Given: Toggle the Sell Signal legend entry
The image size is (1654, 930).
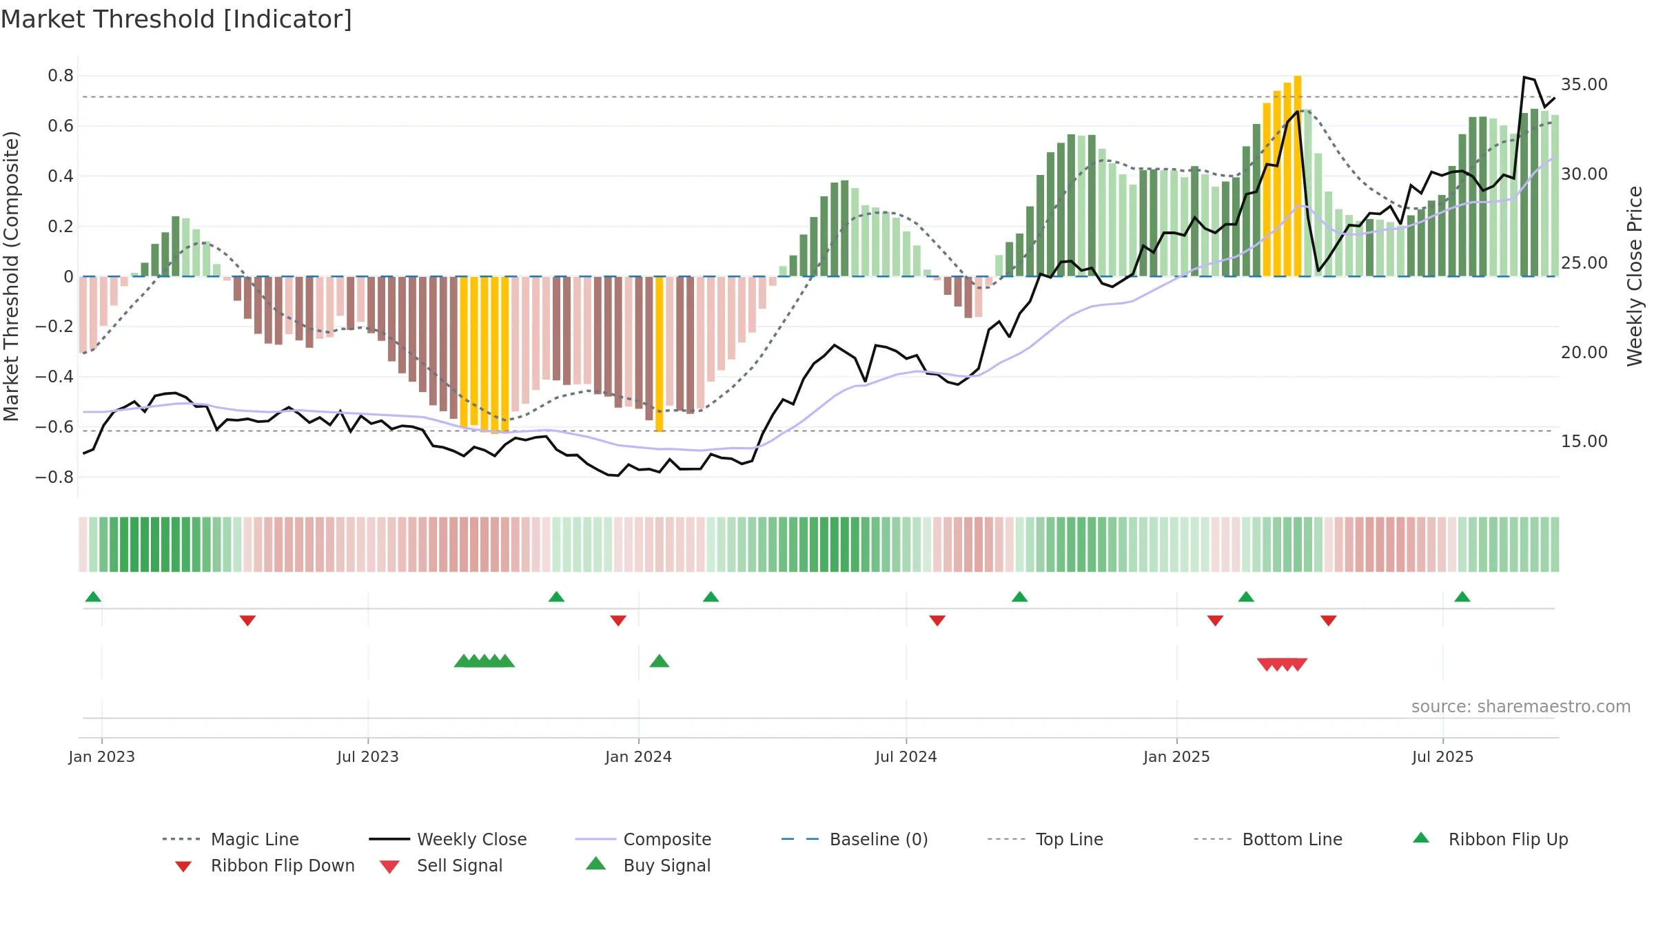Looking at the screenshot, I should point(441,865).
